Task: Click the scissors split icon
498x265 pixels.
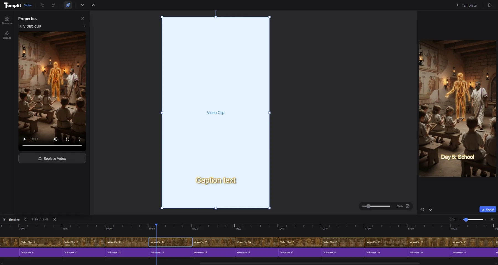Action: (x=55, y=220)
